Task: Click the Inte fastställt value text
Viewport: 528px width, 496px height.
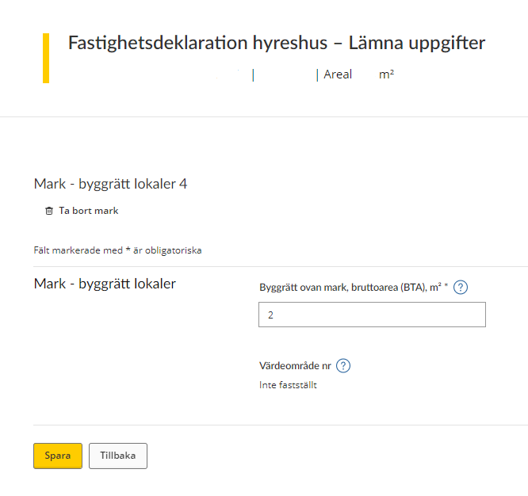Action: click(288, 385)
